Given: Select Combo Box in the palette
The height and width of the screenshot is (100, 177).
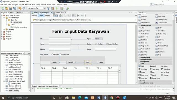Looking at the screenshot, I should click(x=143, y=37).
